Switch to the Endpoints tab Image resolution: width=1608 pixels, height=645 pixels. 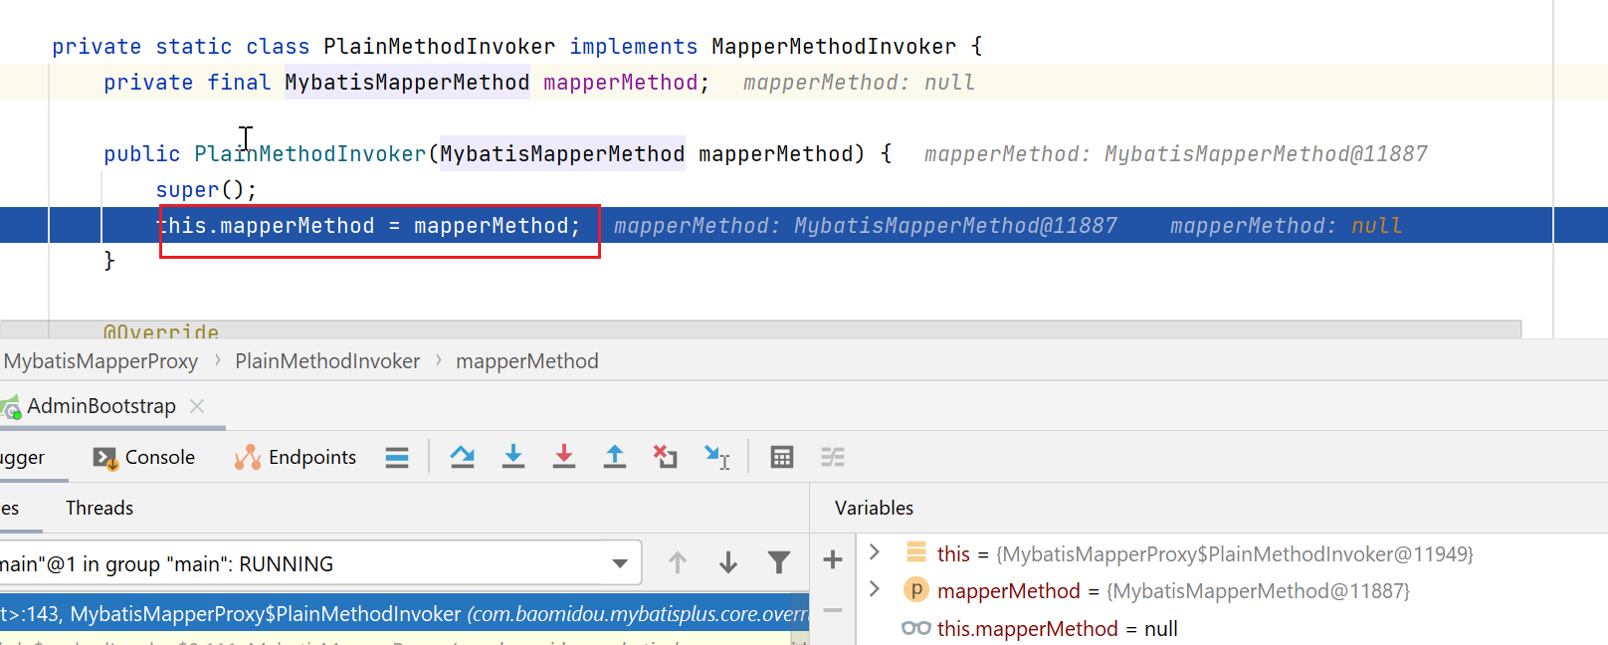296,457
